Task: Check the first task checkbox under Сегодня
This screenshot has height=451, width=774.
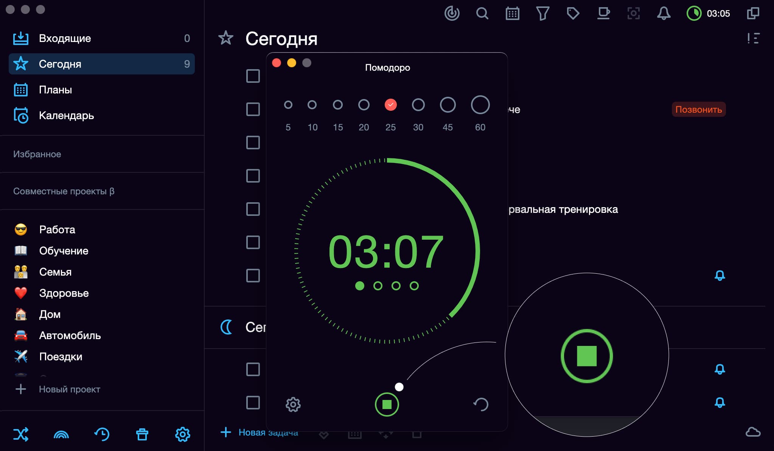Action: [253, 76]
